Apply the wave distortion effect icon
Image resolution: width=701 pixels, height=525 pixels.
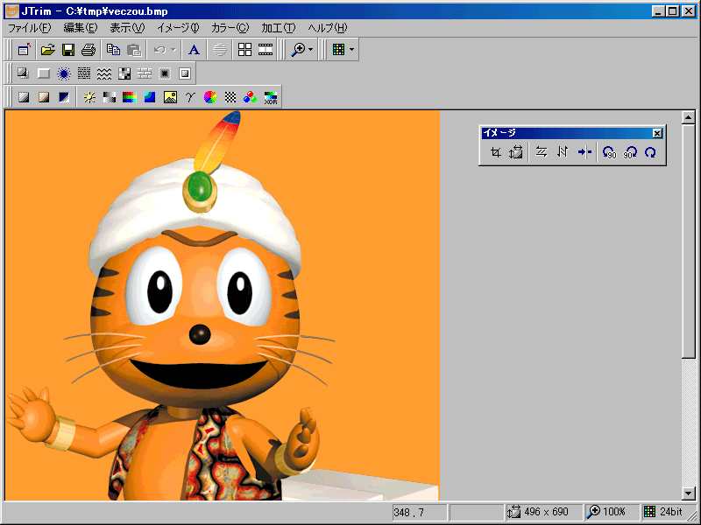click(104, 73)
